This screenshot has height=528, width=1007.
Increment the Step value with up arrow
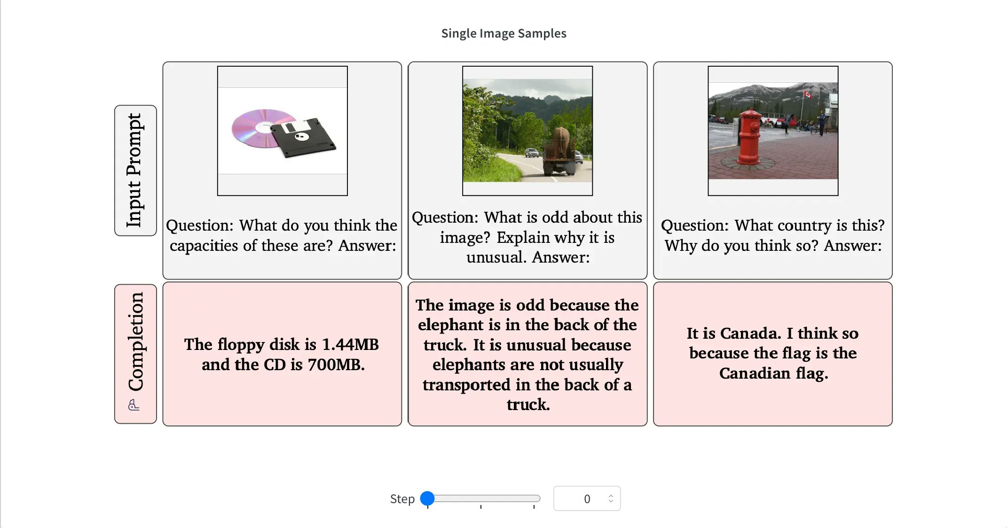pyautogui.click(x=611, y=496)
